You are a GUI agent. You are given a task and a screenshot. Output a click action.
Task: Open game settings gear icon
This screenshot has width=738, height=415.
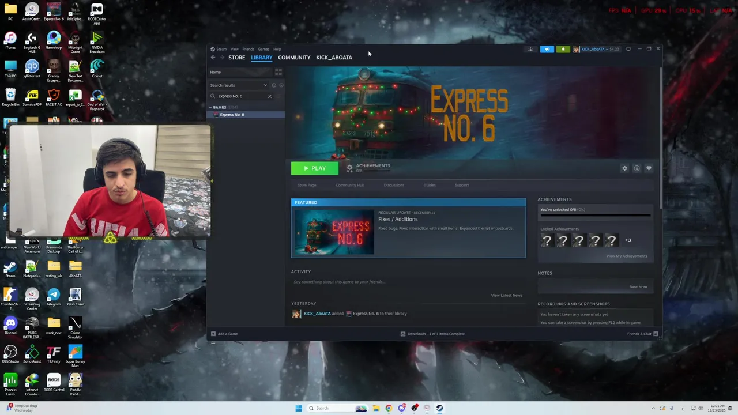click(x=624, y=168)
